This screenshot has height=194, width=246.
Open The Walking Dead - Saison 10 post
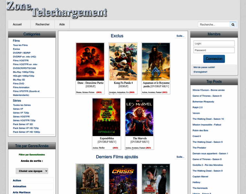[x=208, y=119]
